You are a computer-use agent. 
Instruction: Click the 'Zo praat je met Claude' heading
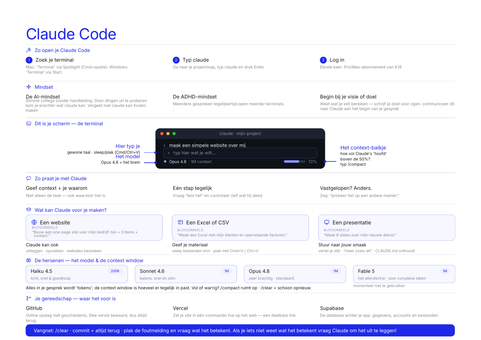pos(61,179)
